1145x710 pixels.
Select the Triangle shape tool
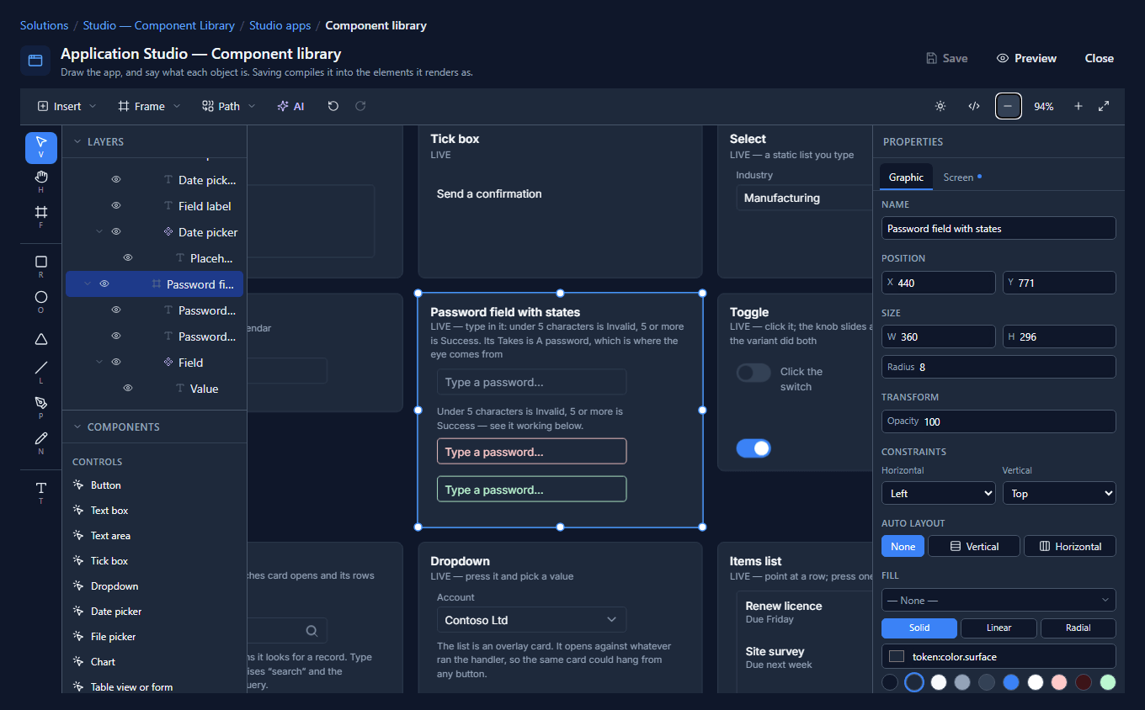point(41,339)
